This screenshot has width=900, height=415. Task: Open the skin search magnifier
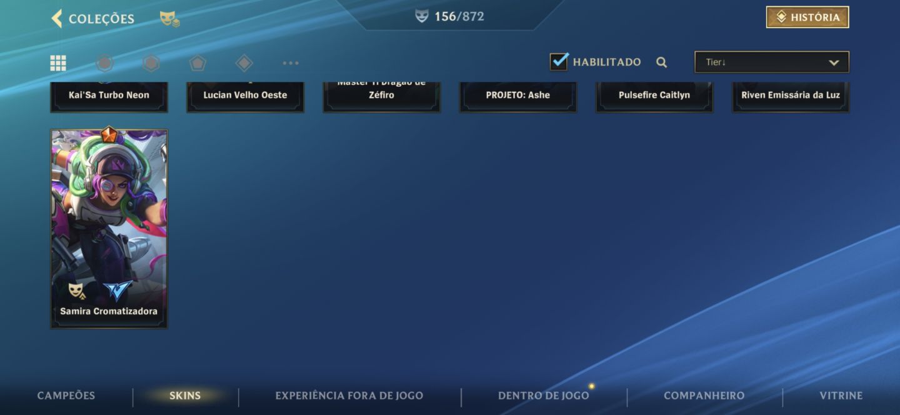pos(661,62)
